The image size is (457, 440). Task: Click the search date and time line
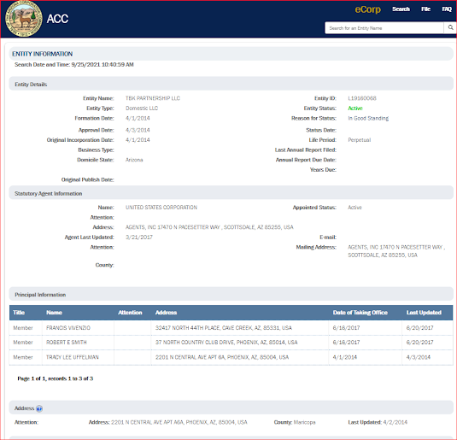coord(74,64)
